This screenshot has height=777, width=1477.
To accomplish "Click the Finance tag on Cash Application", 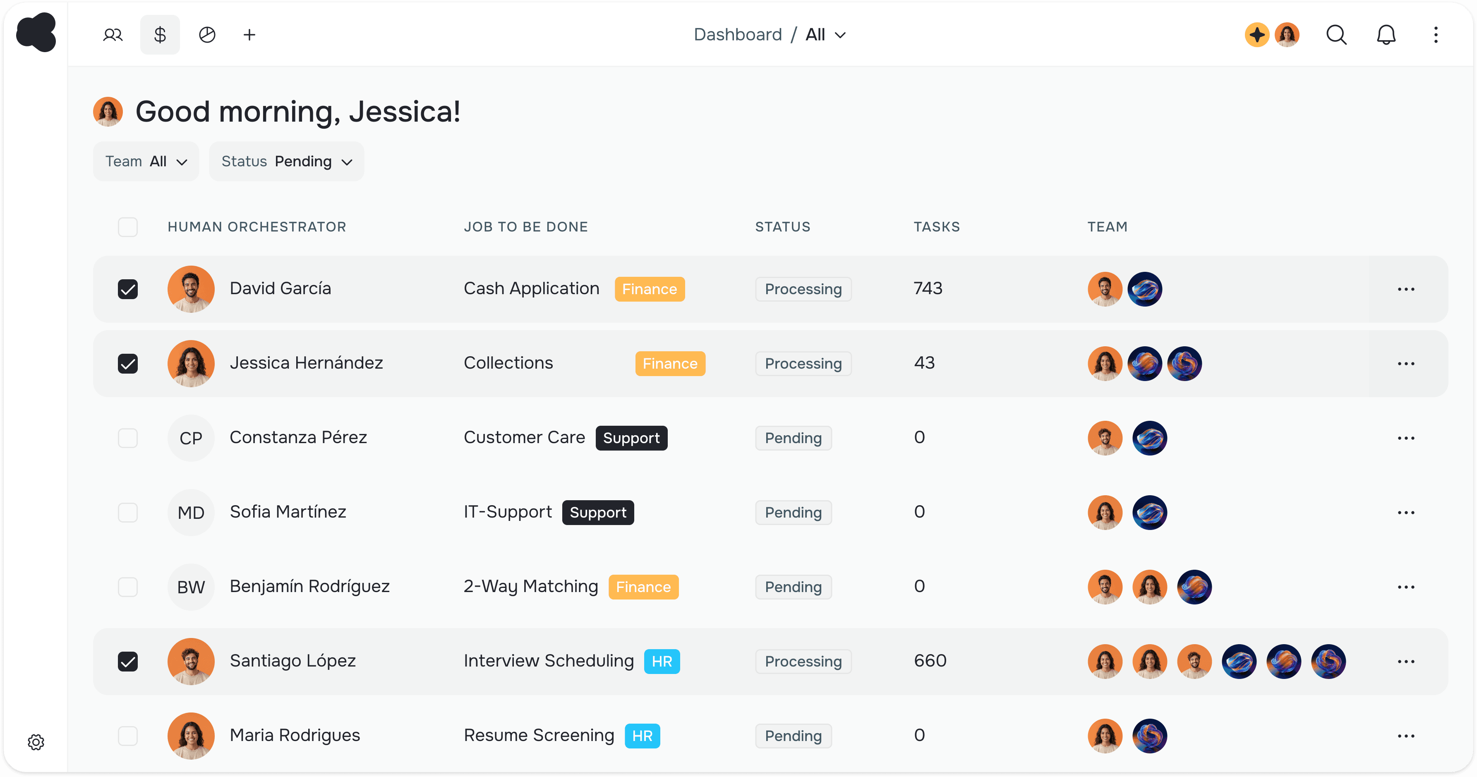I will click(650, 289).
